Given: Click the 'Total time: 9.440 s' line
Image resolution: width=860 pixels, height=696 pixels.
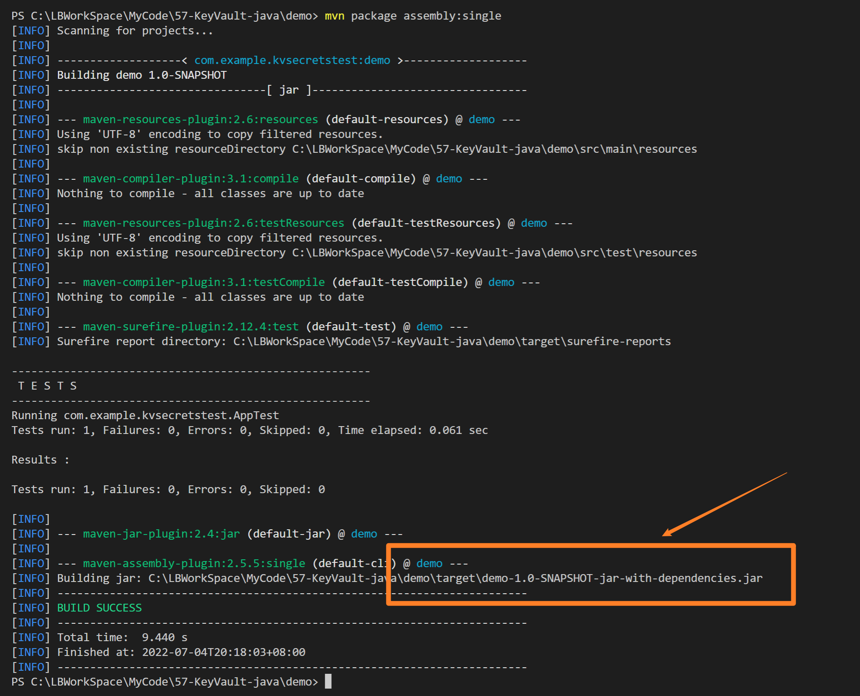Looking at the screenshot, I should point(122,637).
